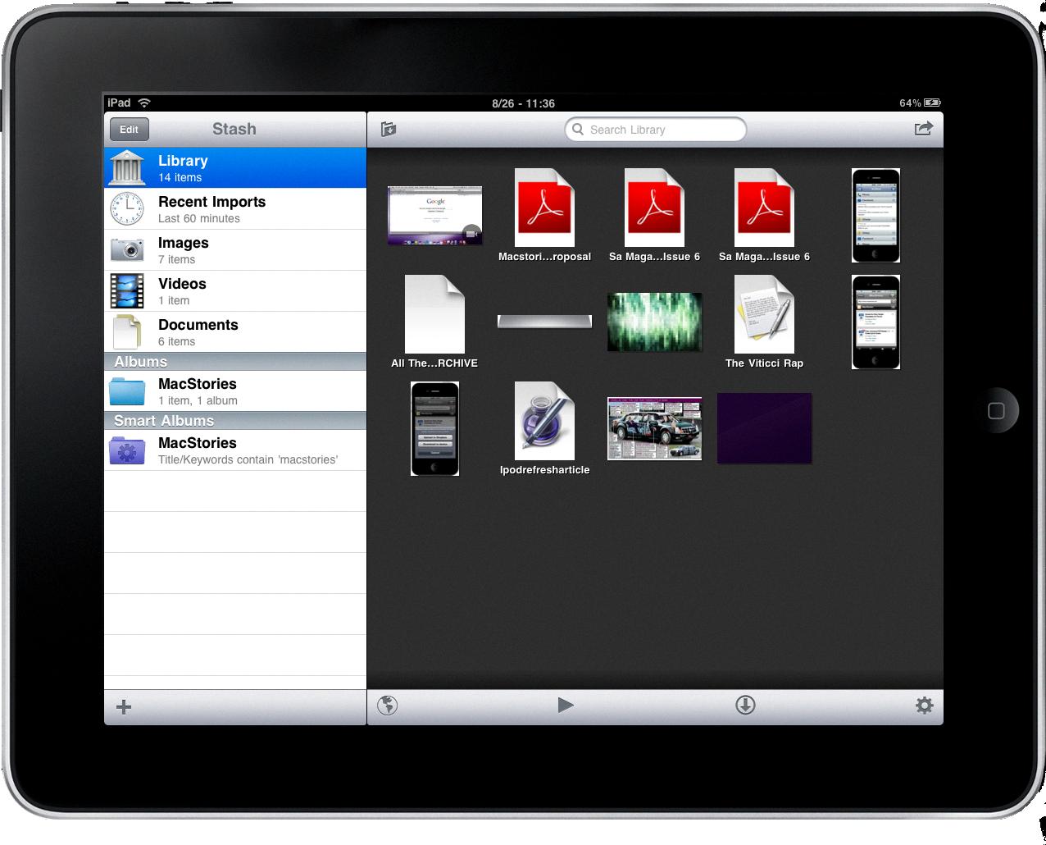The height and width of the screenshot is (845, 1046).
Task: Click the import folder icon in top toolbar
Action: (x=389, y=130)
